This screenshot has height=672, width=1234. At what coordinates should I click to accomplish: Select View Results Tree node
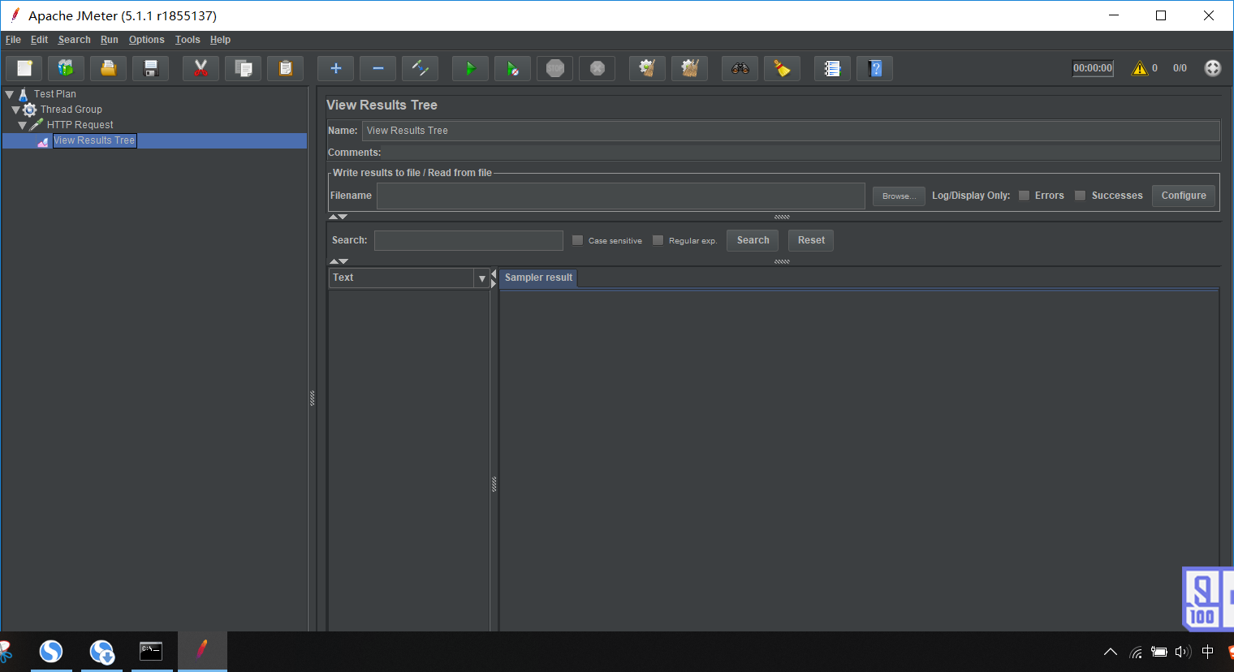(94, 140)
